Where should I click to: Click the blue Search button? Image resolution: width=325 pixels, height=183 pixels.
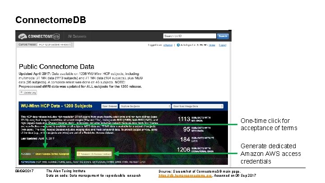point(223,36)
